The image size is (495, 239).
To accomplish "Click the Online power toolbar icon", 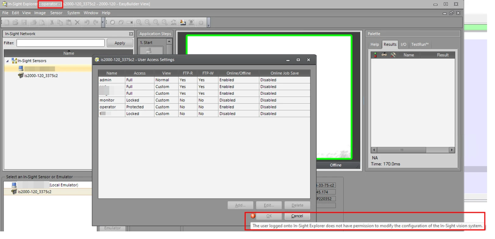I will 201,23.
